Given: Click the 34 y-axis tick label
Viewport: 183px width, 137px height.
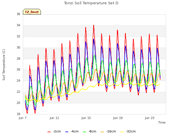Looking at the screenshot, I should coord(18,25).
